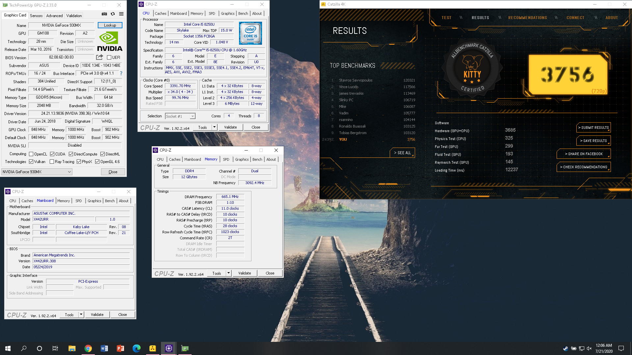Open Microsoft Edge from taskbar
Image resolution: width=632 pixels, height=355 pixels.
136,348
